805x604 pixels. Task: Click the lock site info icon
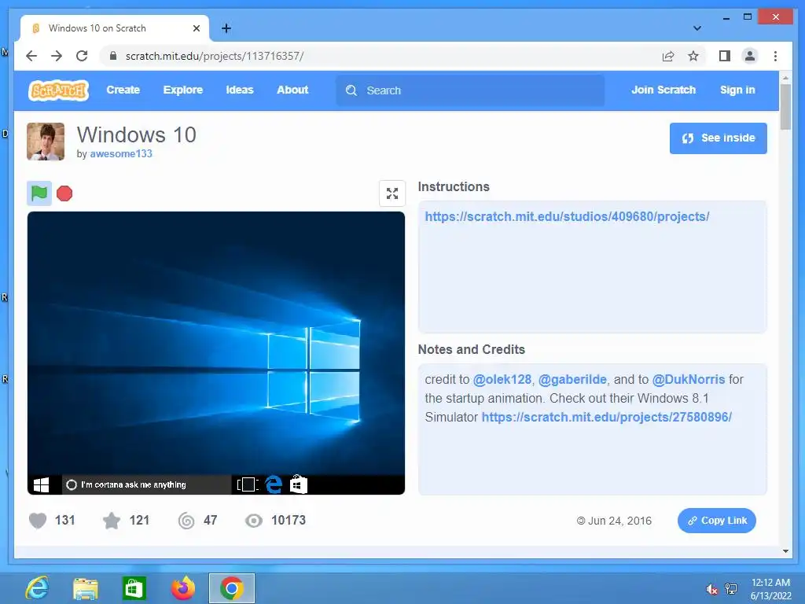click(x=113, y=56)
